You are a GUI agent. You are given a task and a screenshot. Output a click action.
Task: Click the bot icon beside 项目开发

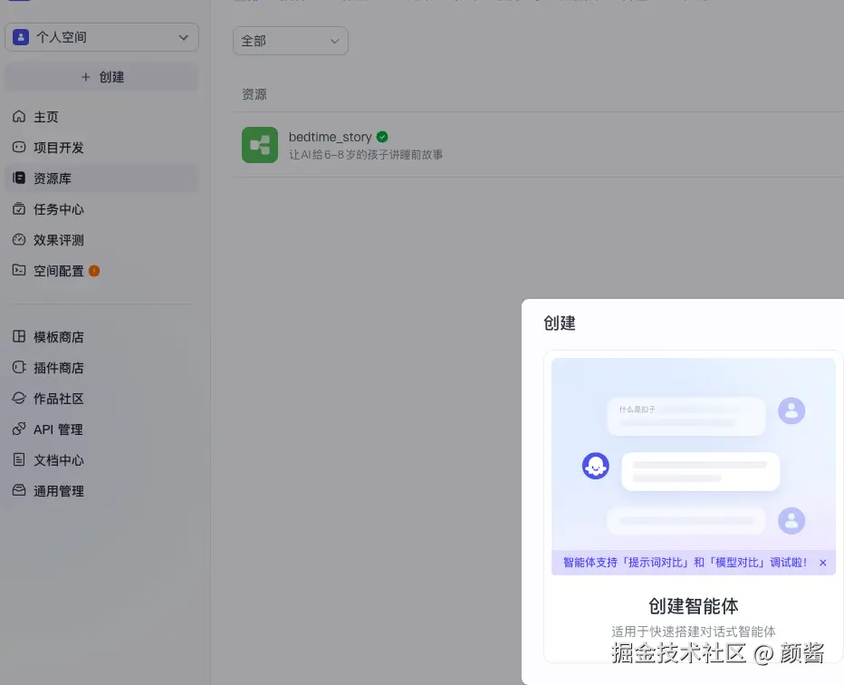19,147
